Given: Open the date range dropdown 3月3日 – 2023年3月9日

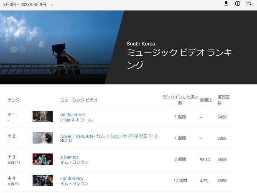Looking at the screenshot, I should coord(26,5).
